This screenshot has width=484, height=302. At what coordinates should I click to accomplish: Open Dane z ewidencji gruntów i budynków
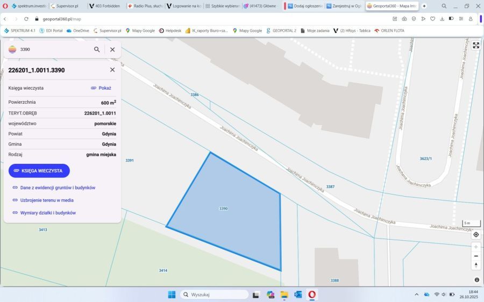pyautogui.click(x=54, y=188)
